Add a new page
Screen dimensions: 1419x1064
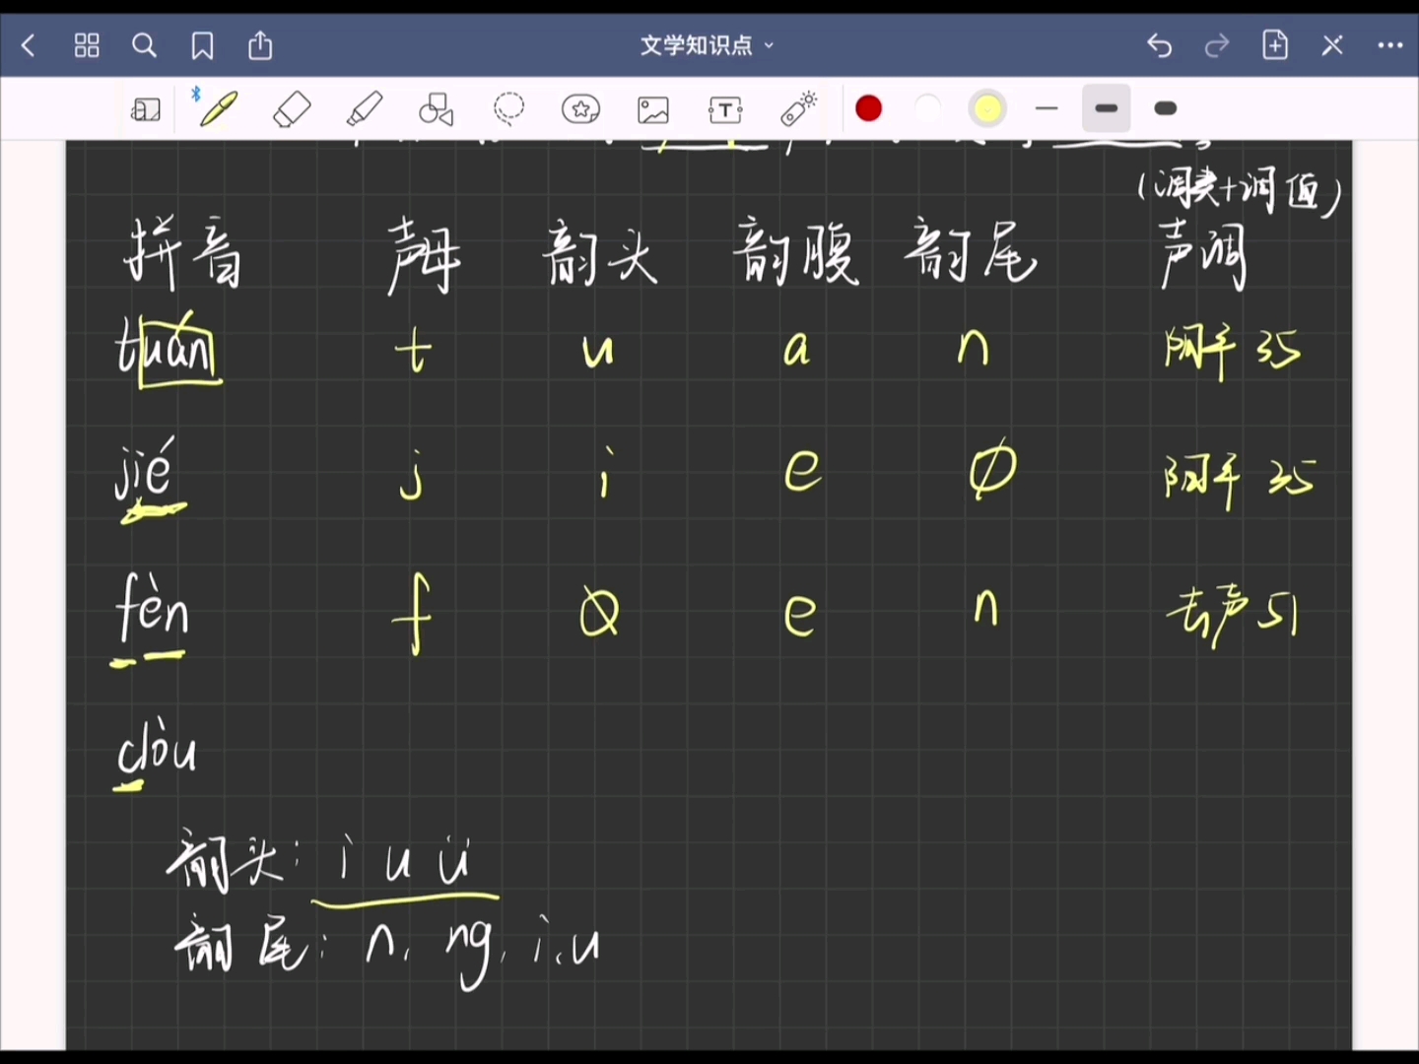[x=1275, y=45]
